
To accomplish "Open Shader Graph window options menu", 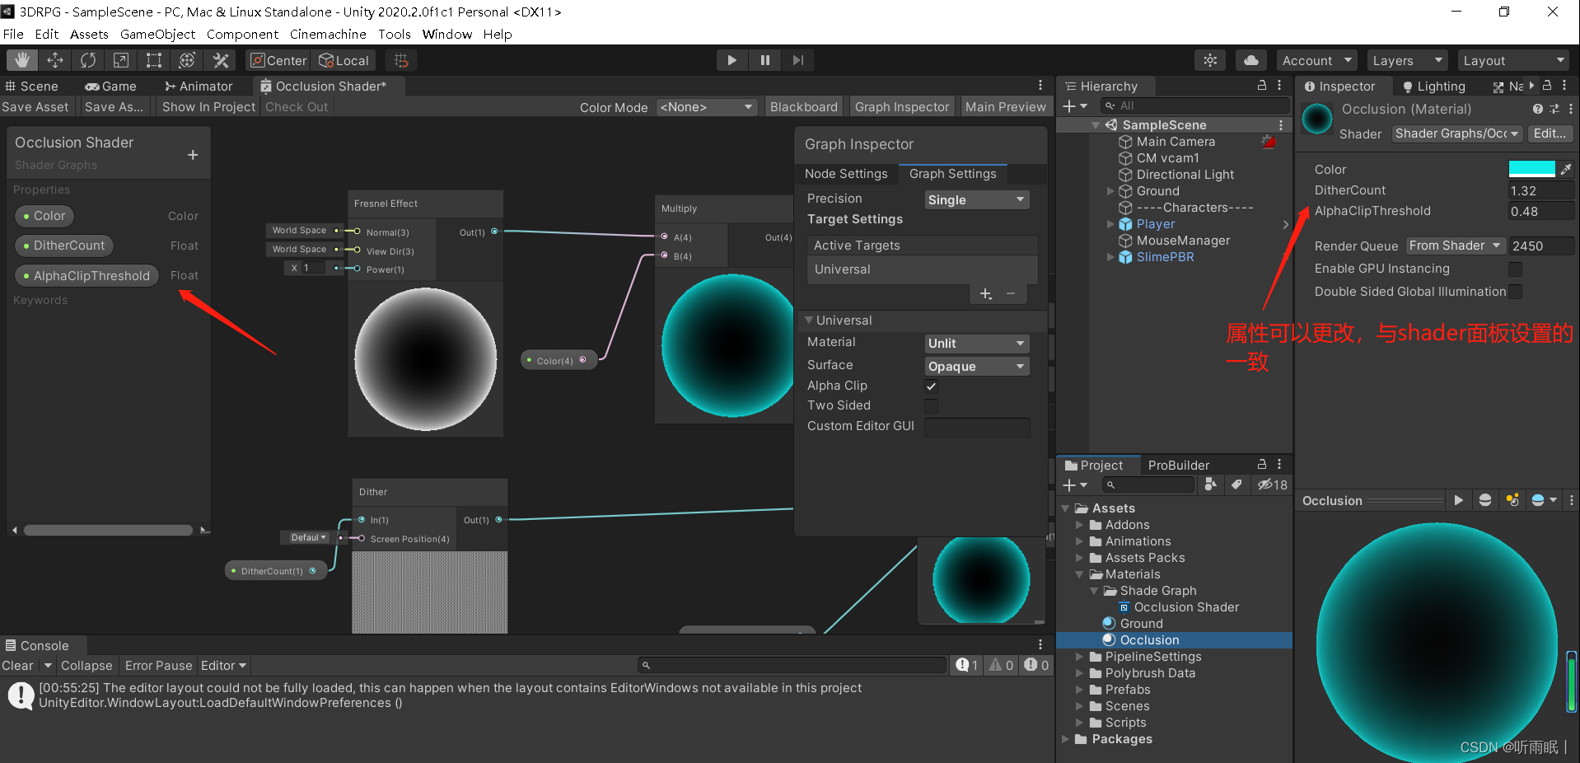I will 1040,86.
